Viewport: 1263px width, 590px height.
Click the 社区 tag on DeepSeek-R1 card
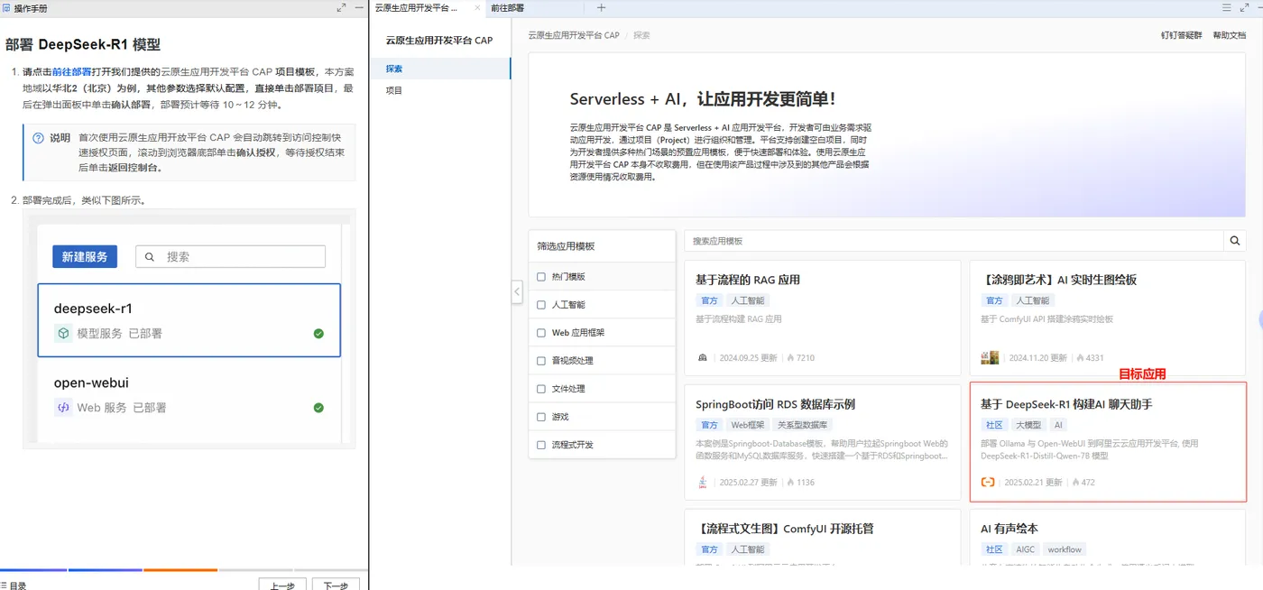coord(994,425)
